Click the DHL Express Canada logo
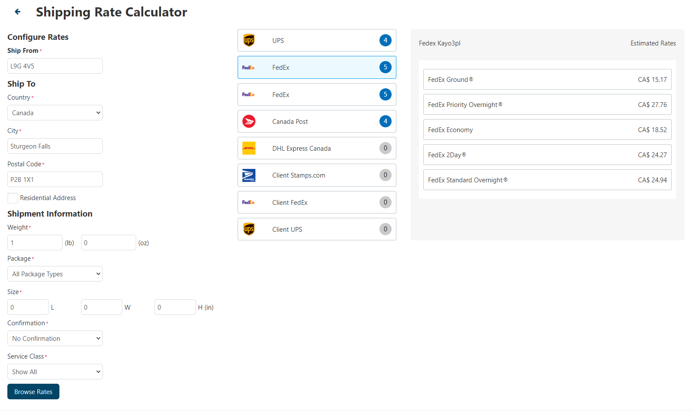 point(249,148)
